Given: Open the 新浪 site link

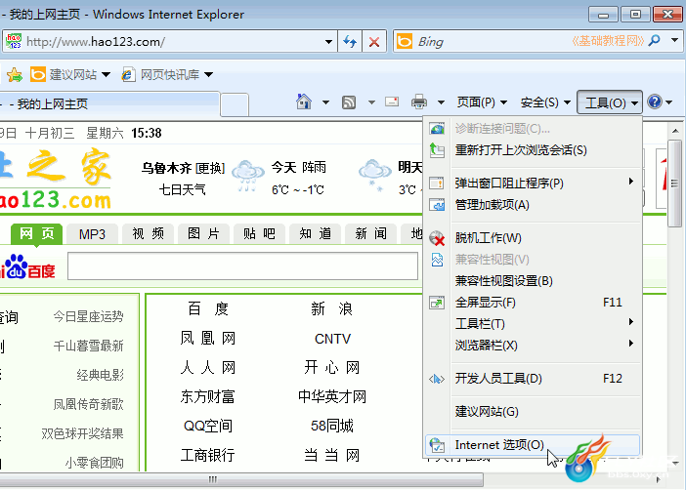Looking at the screenshot, I should click(331, 309).
